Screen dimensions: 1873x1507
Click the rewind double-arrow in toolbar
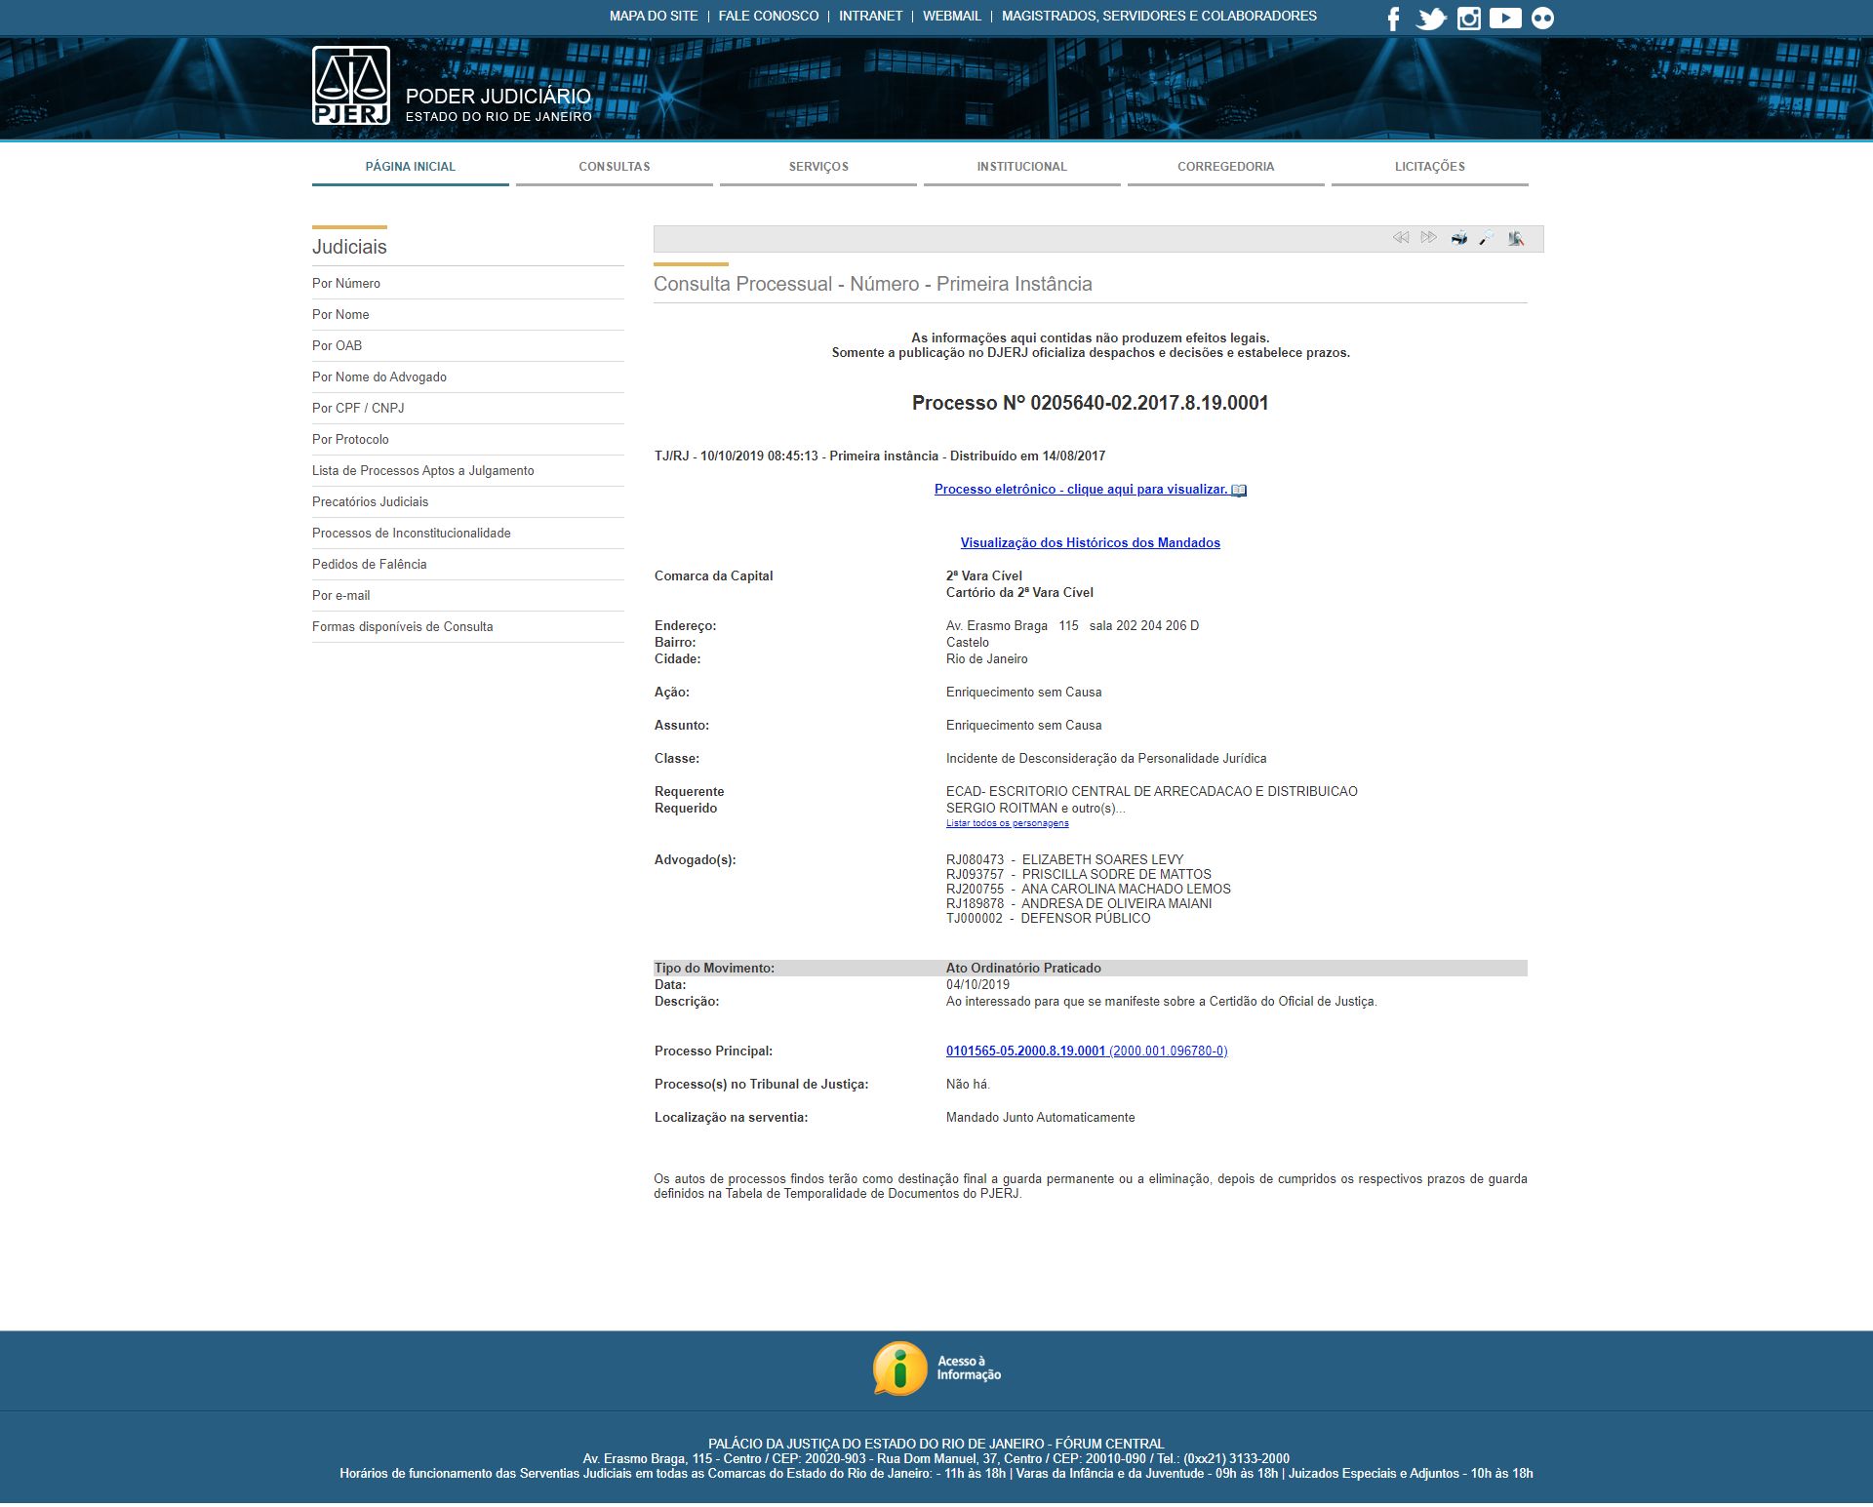(1401, 238)
